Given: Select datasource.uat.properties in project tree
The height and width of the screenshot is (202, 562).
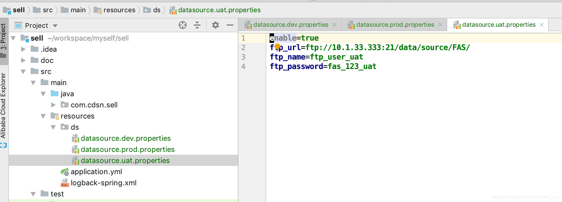Looking at the screenshot, I should click(125, 161).
